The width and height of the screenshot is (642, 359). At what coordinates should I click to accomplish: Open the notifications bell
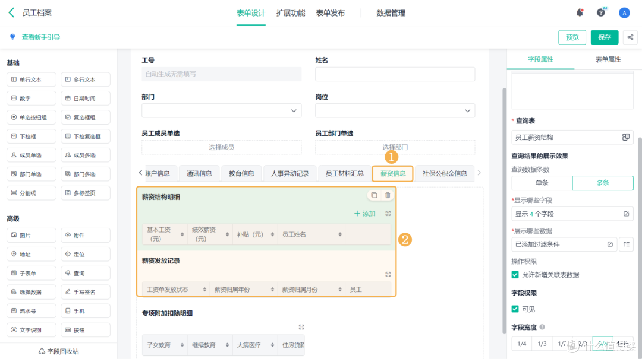click(x=580, y=12)
